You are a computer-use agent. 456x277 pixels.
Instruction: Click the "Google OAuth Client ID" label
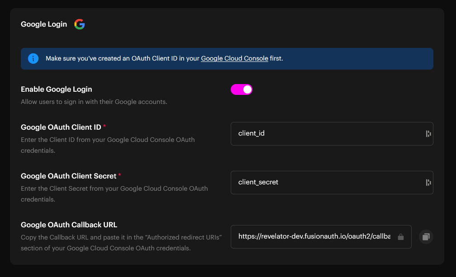click(61, 127)
